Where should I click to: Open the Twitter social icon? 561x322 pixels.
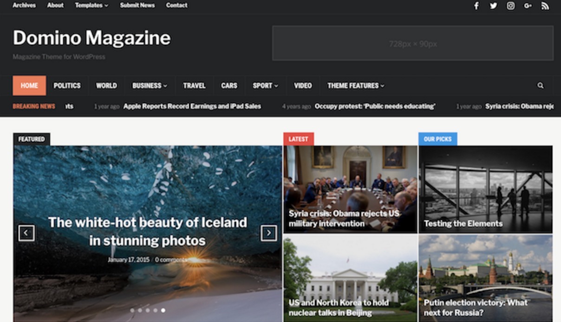coord(493,6)
